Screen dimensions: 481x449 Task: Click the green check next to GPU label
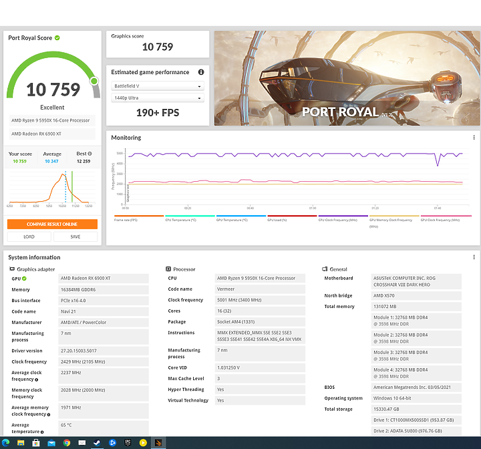pyautogui.click(x=24, y=279)
